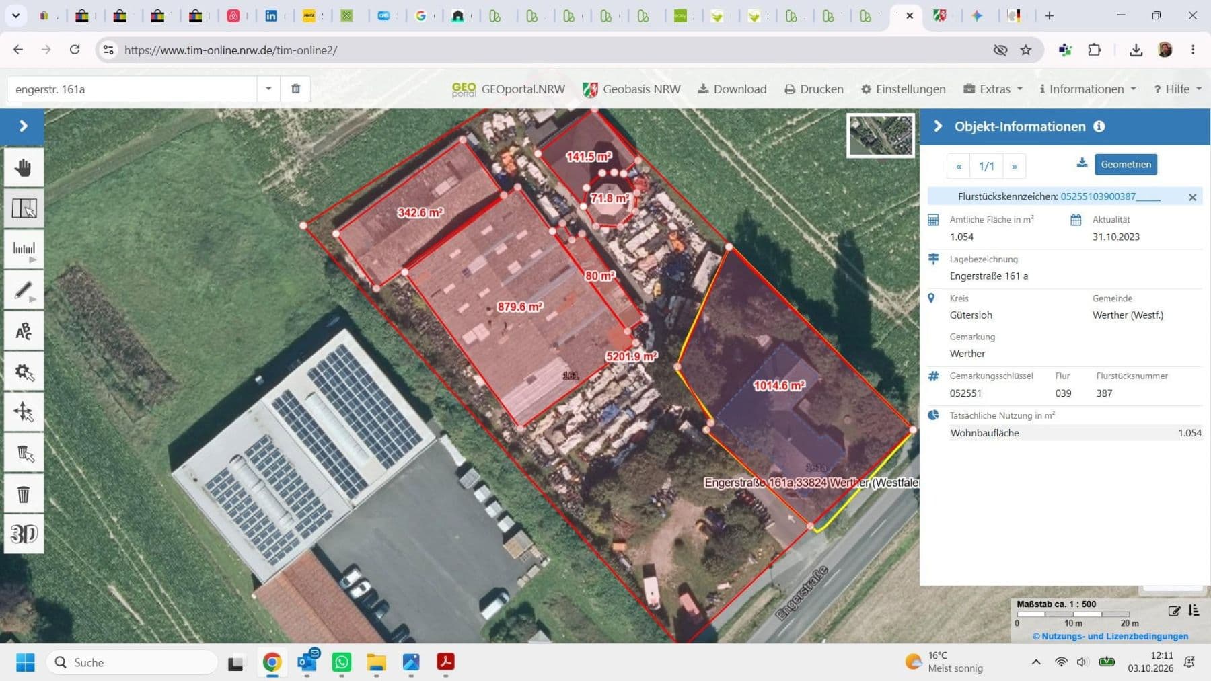Open GEOportal.NRW link
Screen dimensions: 1211x681
(x=509, y=89)
